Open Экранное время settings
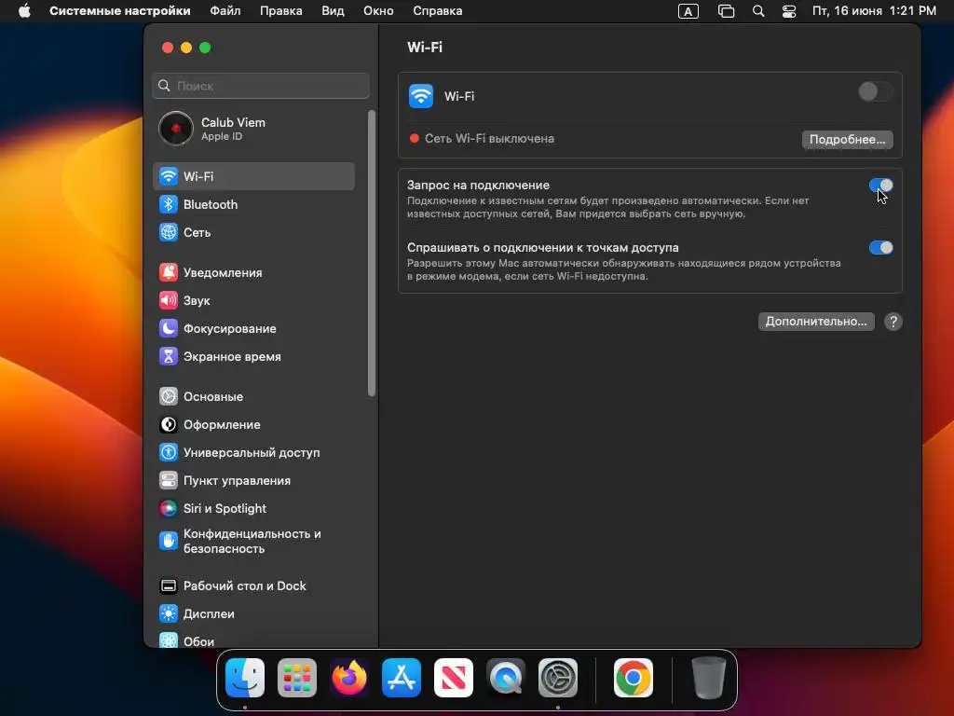The image size is (954, 716). click(x=253, y=357)
